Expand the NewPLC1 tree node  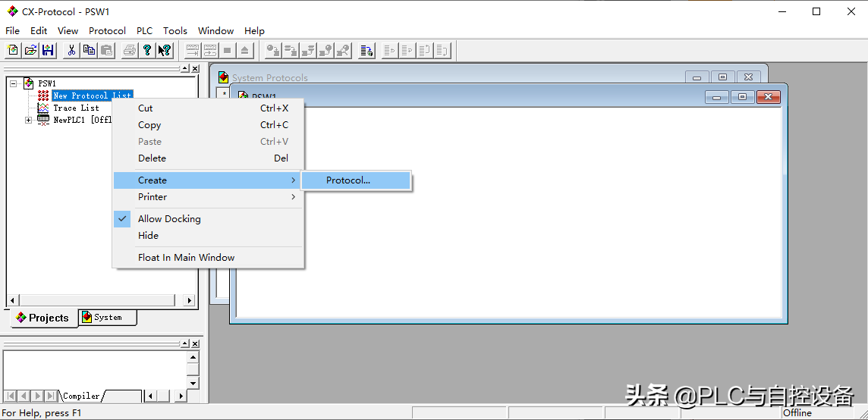(x=28, y=120)
